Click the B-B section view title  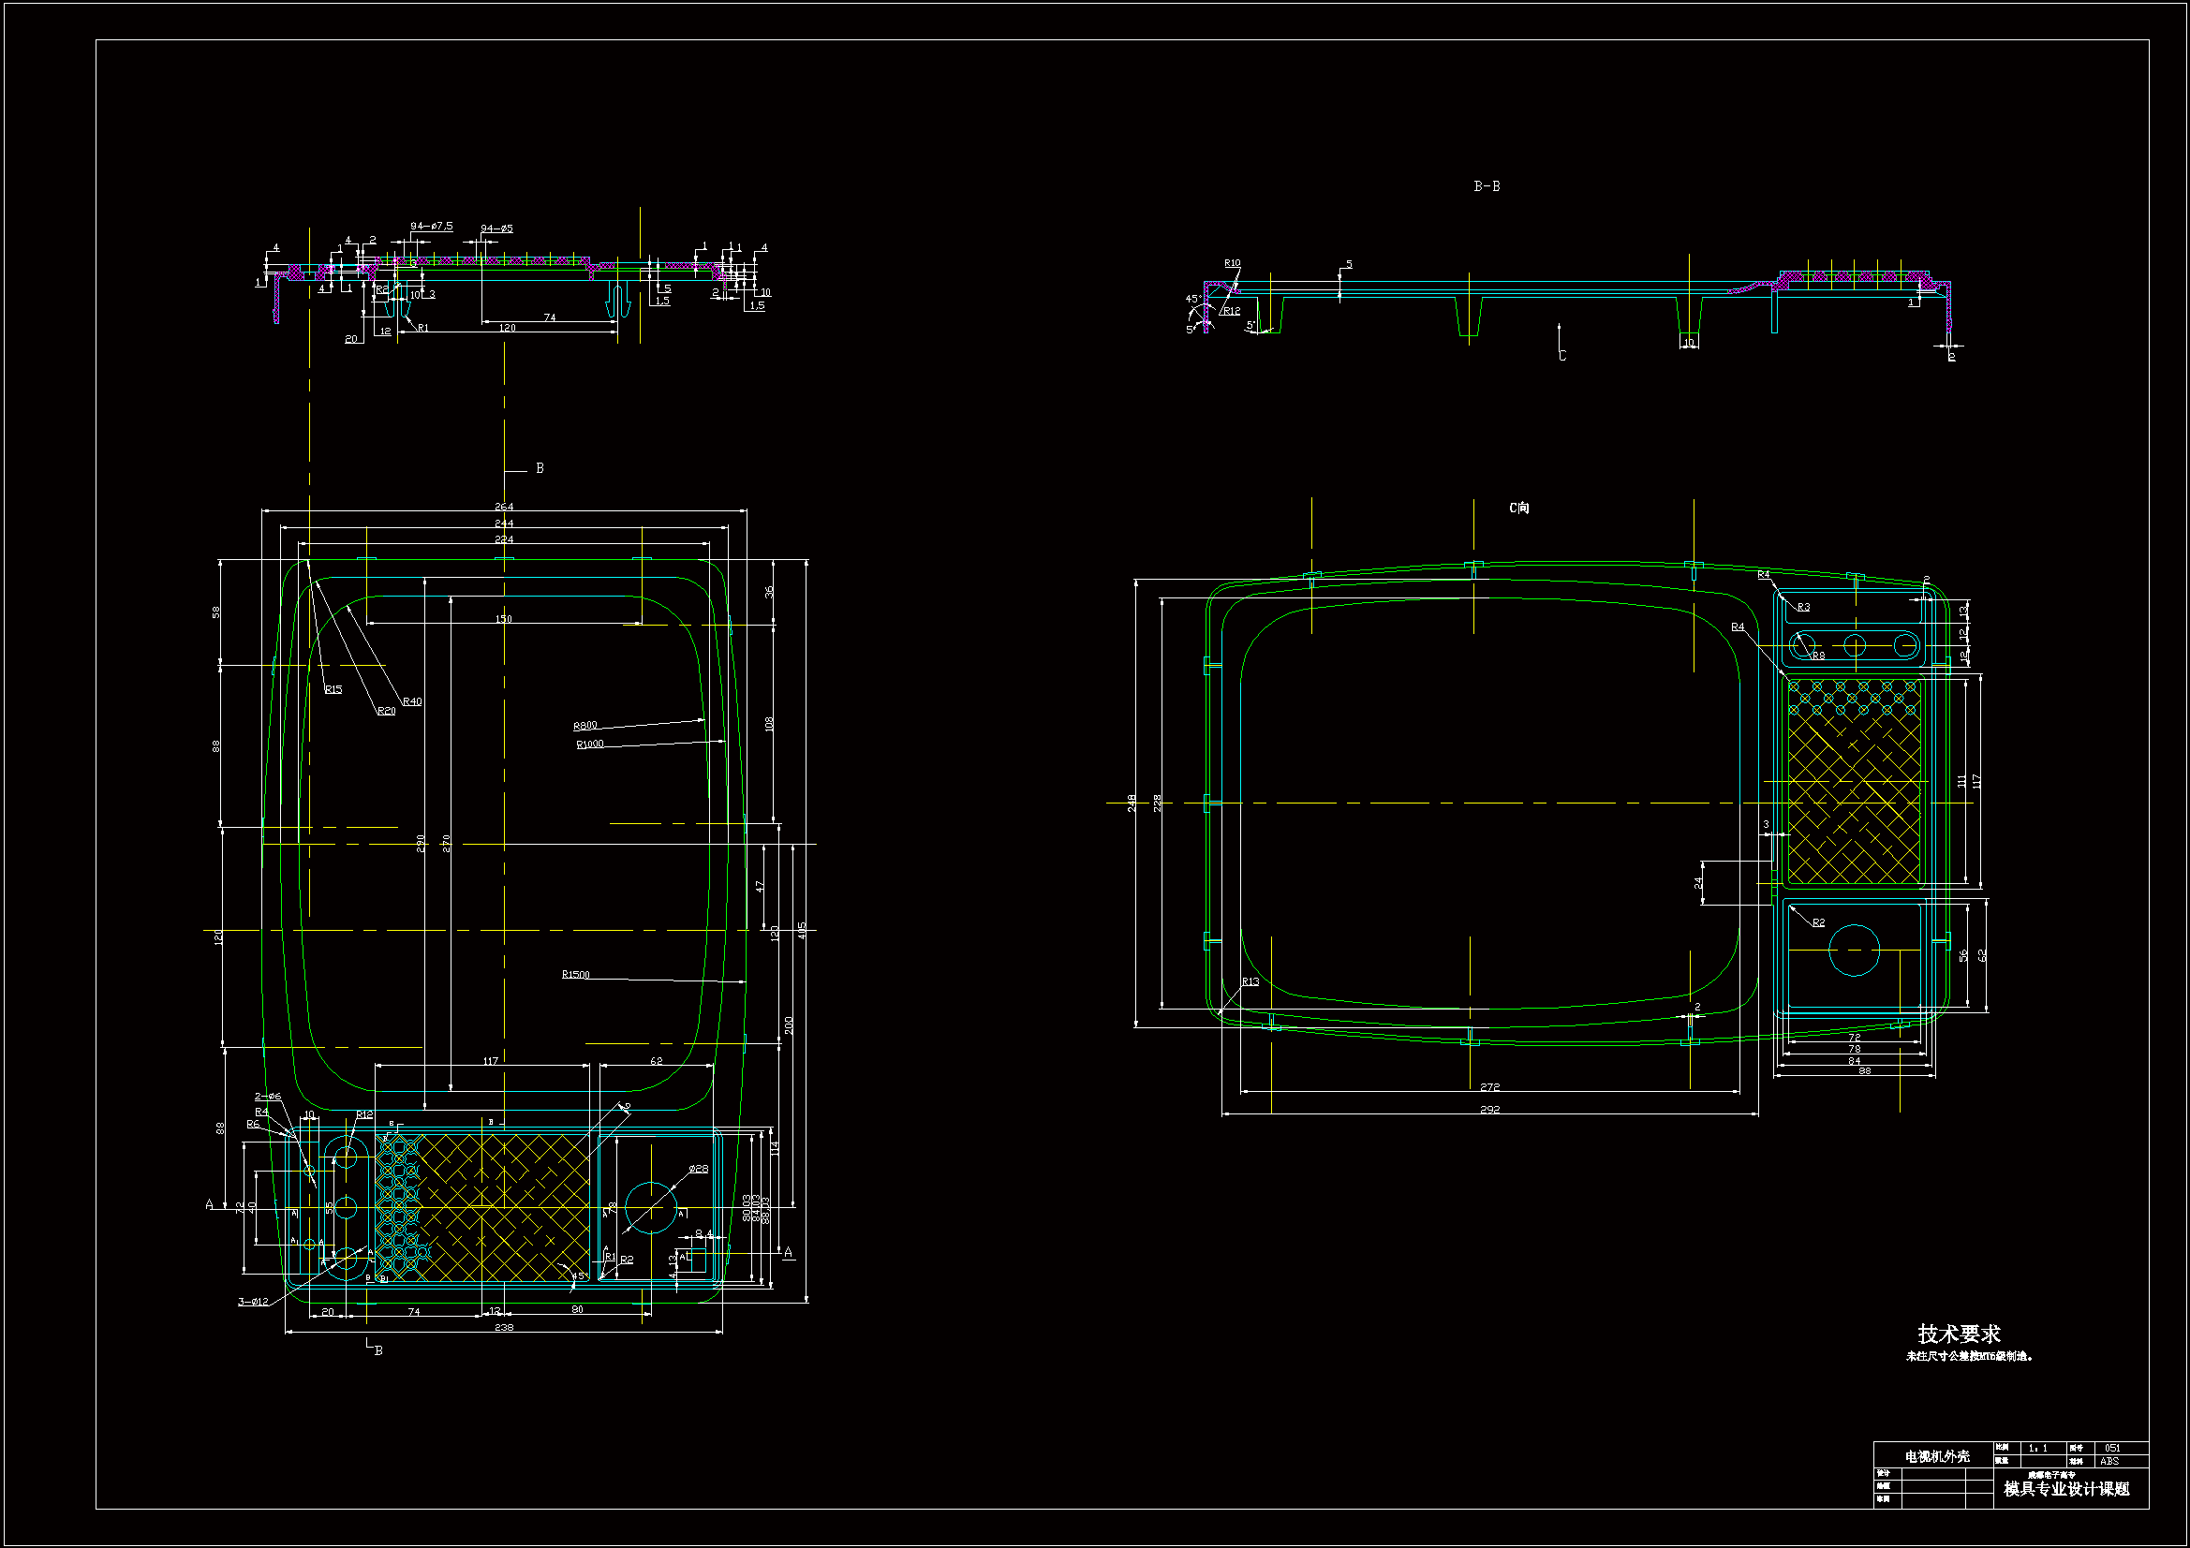coord(1486,186)
